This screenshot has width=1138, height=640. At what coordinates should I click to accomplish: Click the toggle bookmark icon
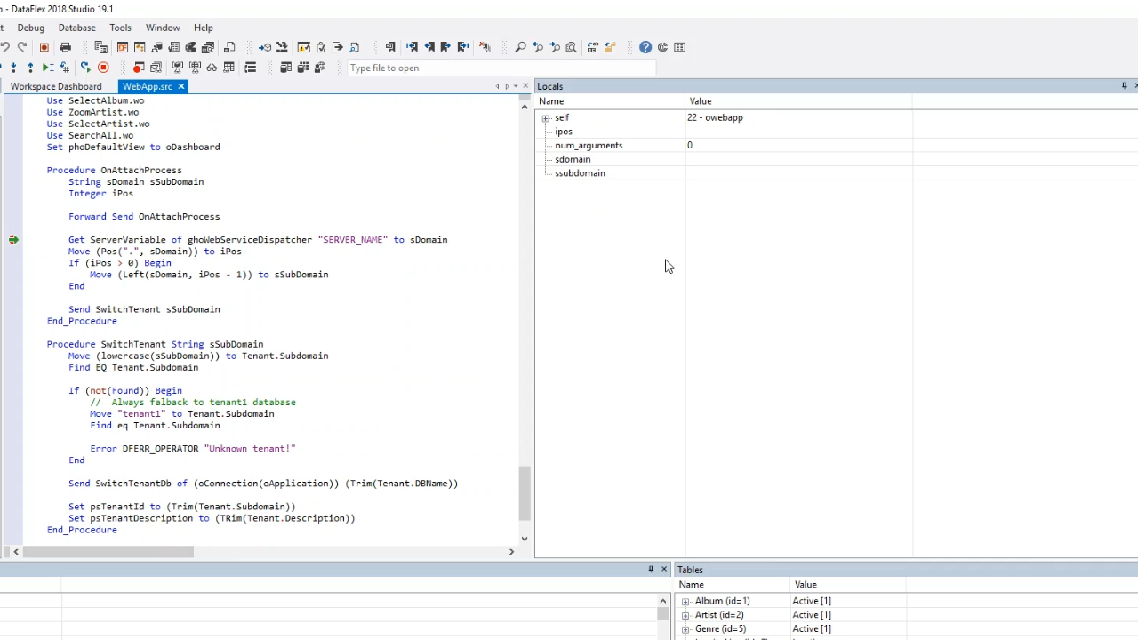(x=390, y=47)
